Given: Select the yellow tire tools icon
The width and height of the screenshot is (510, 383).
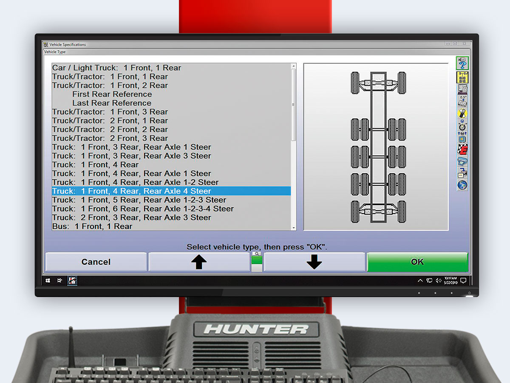Looking at the screenshot, I should pos(462,113).
